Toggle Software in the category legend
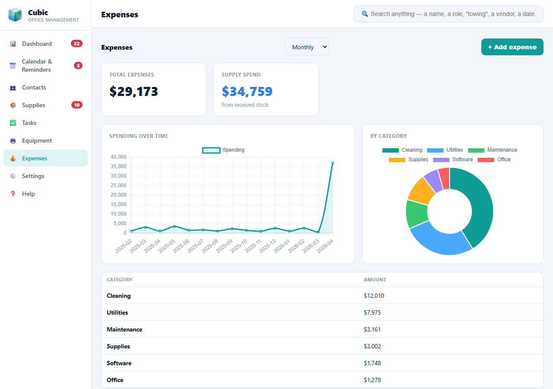 (x=453, y=159)
